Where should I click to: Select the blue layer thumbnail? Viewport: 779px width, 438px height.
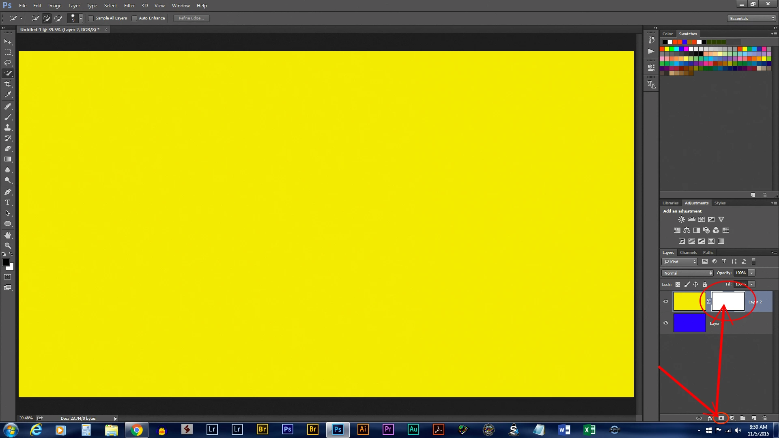click(x=689, y=323)
